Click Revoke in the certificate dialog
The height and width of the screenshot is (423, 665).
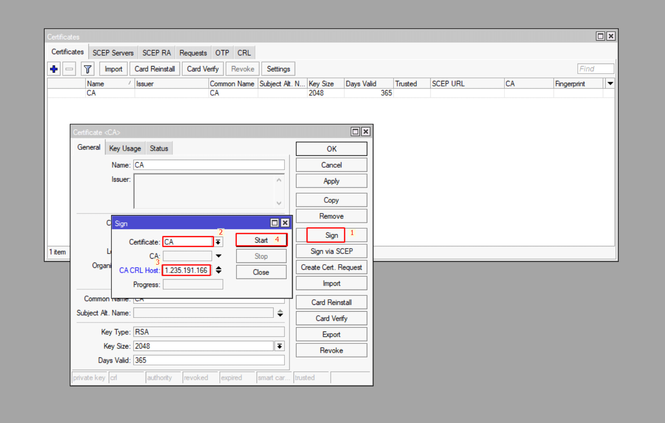pos(332,350)
